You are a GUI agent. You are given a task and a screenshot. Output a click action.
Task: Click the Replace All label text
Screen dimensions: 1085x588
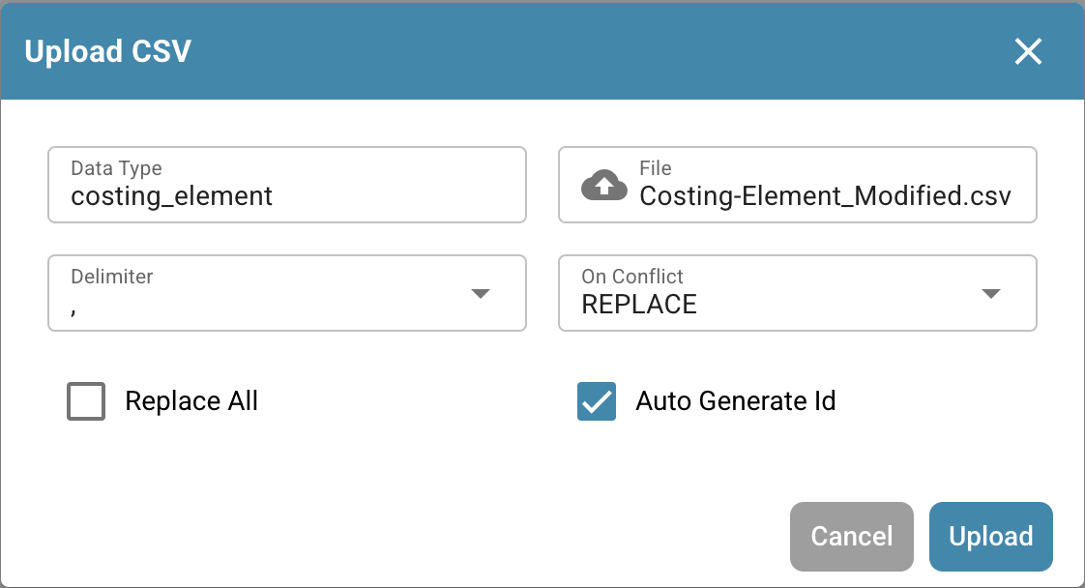pos(191,401)
